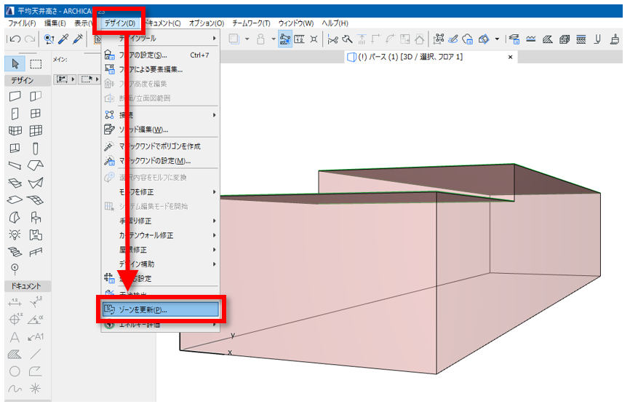Select the Mesh tool
This screenshot has height=407, width=630.
[36, 200]
